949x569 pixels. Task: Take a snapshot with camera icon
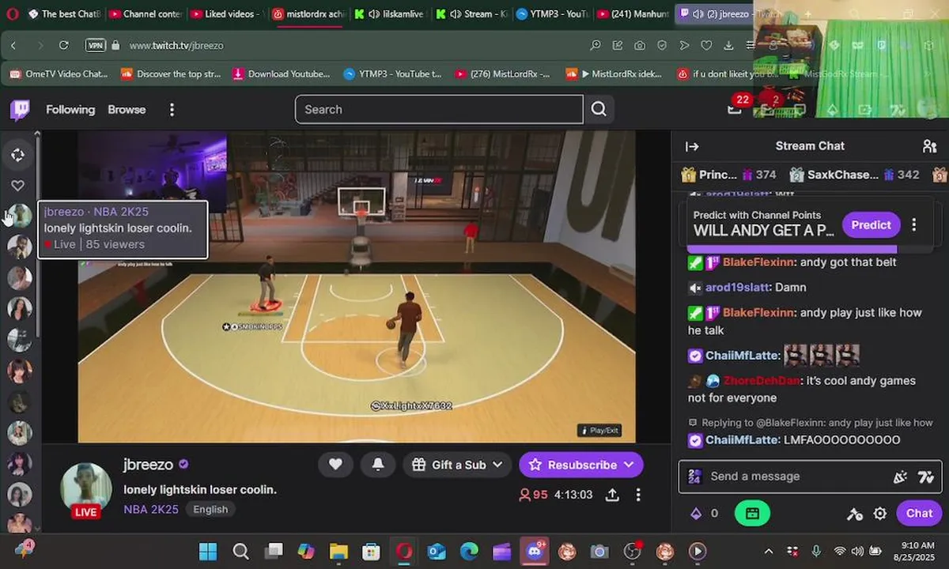[x=640, y=45]
